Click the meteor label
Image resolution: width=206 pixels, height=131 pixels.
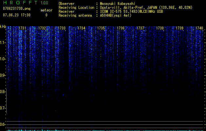point(47,10)
